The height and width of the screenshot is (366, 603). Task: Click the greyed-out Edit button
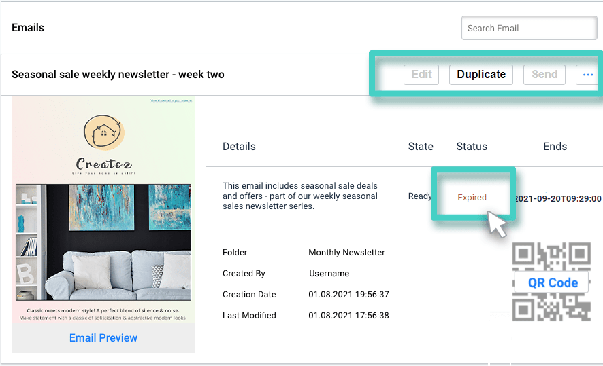tap(421, 75)
